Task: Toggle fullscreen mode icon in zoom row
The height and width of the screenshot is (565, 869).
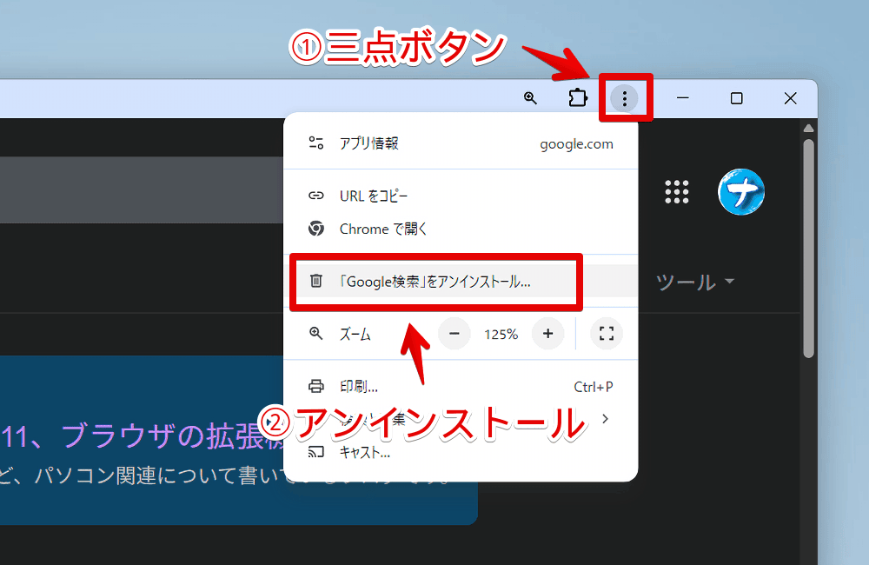Action: 607,334
